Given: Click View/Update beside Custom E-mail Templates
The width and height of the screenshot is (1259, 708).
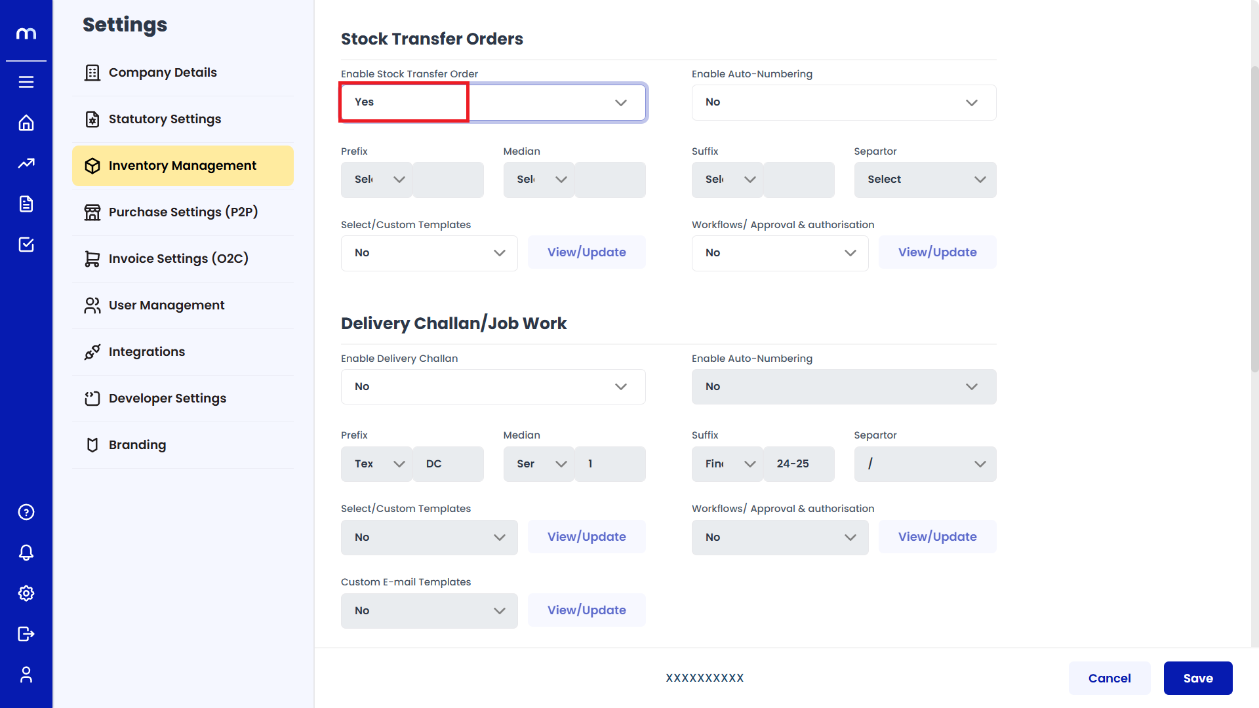Looking at the screenshot, I should tap(586, 610).
